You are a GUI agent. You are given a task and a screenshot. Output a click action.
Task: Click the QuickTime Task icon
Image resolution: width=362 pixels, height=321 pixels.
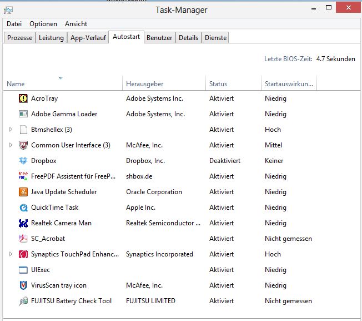pyautogui.click(x=23, y=208)
